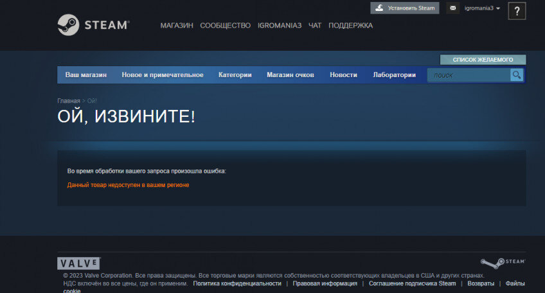Click the СПИСОК ЖЕЛАЕМОГО button

pyautogui.click(x=483, y=59)
